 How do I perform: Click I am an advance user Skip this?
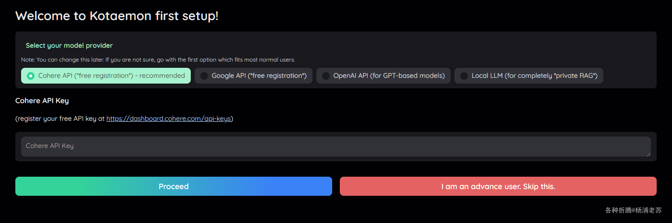(498, 186)
